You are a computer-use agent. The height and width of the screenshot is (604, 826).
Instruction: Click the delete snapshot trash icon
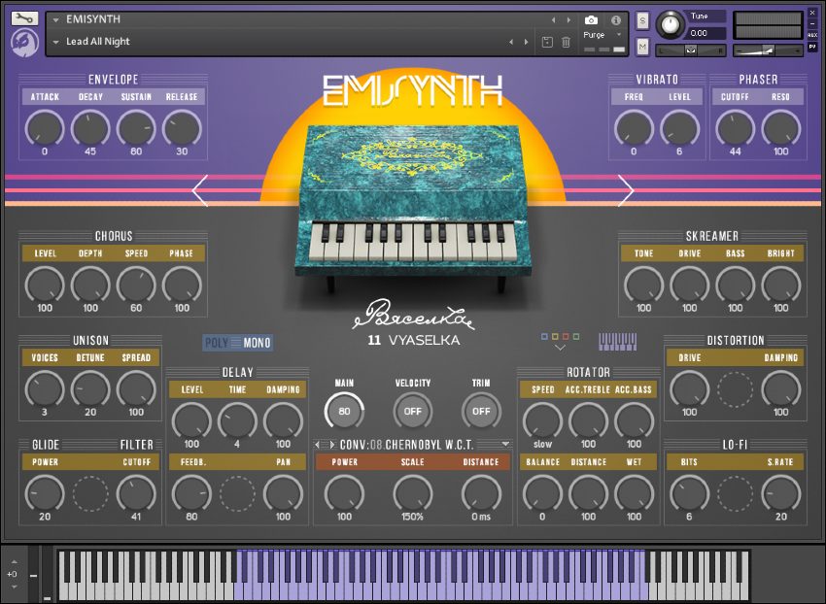(567, 44)
